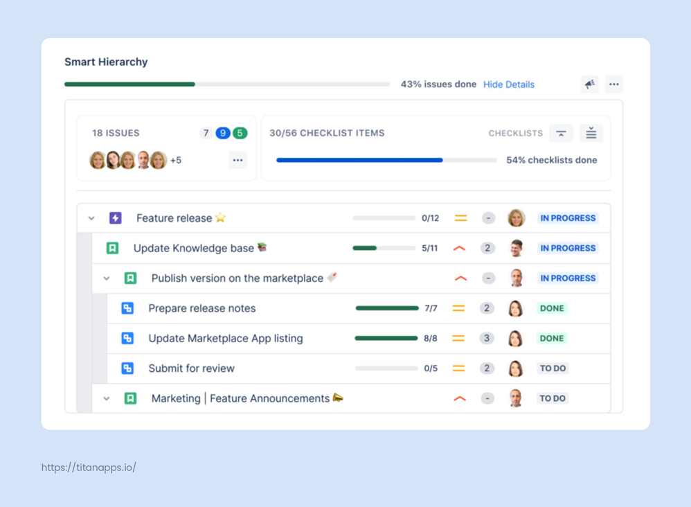Collapse the Feature release row
This screenshot has height=507, width=691.
[x=91, y=218]
